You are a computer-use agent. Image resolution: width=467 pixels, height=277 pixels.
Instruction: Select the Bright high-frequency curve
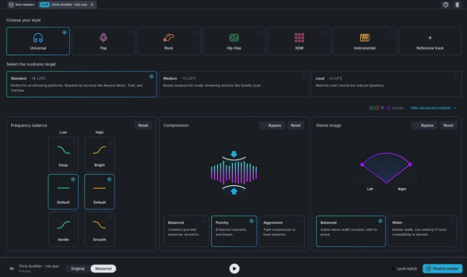[x=99, y=153]
